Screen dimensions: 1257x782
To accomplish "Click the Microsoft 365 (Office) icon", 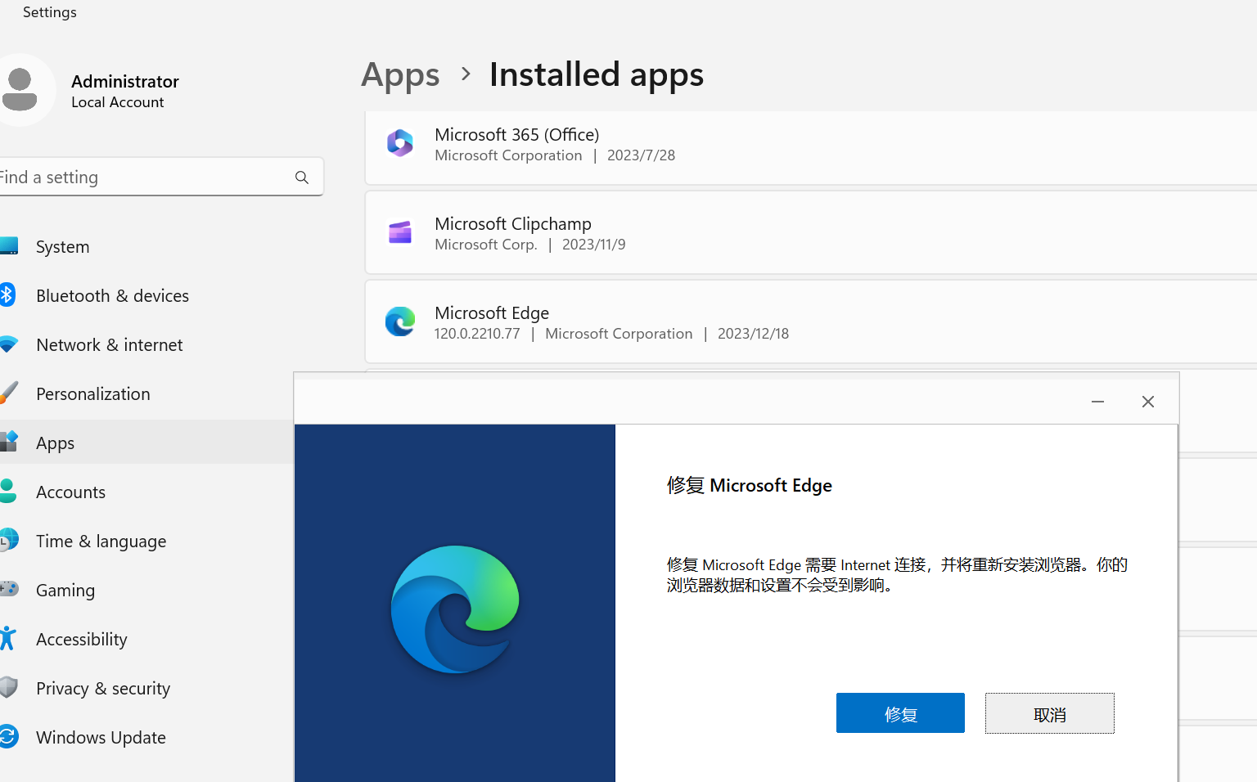I will (400, 143).
